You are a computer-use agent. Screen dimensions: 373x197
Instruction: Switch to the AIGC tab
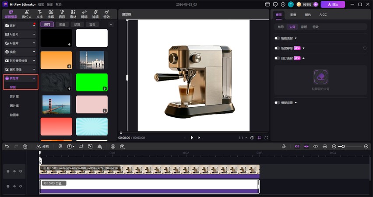(323, 15)
